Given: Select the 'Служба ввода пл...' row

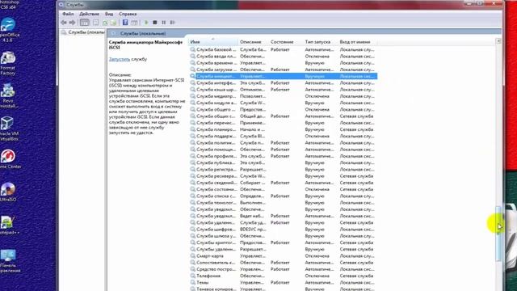Looking at the screenshot, I should tap(283, 56).
